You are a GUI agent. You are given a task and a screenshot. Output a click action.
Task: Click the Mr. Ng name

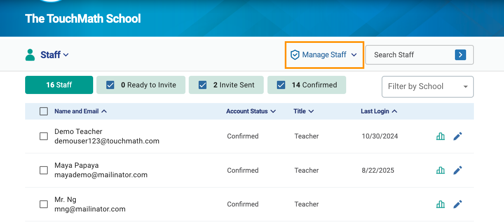(x=66, y=200)
